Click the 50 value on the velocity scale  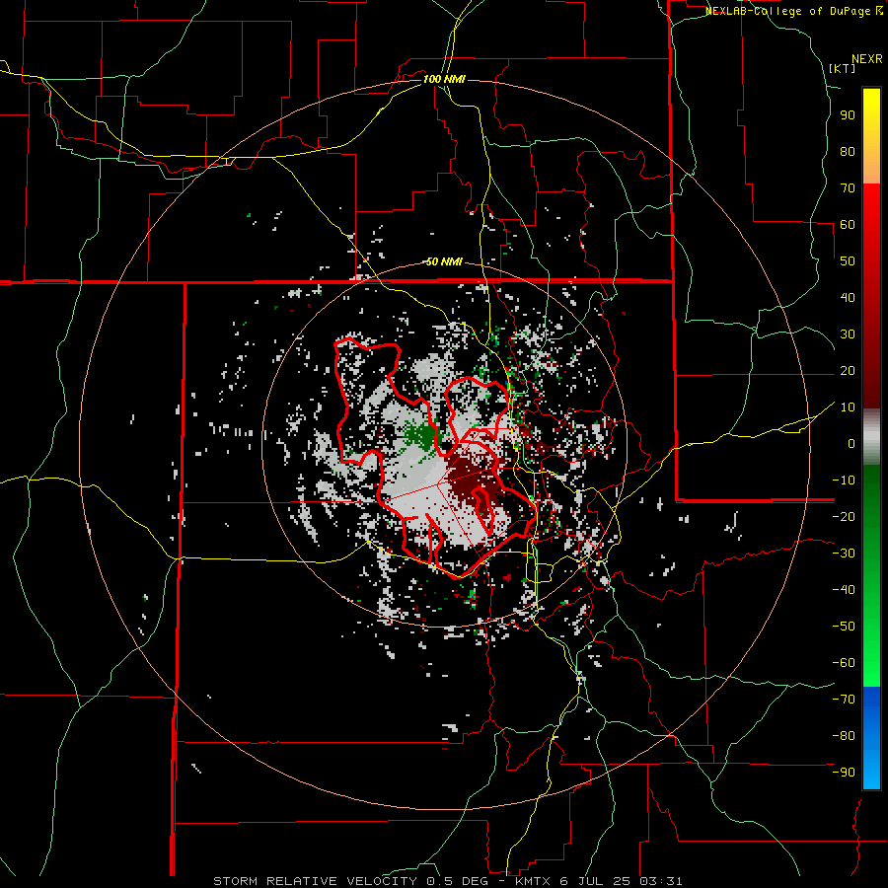(x=848, y=261)
